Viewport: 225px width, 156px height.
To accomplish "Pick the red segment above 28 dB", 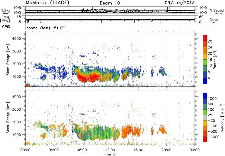I will (x=205, y=38).
